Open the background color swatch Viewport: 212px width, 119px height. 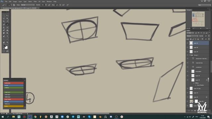pyautogui.click(x=6, y=48)
